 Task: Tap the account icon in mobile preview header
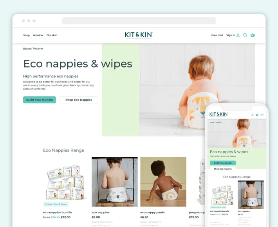point(252,115)
